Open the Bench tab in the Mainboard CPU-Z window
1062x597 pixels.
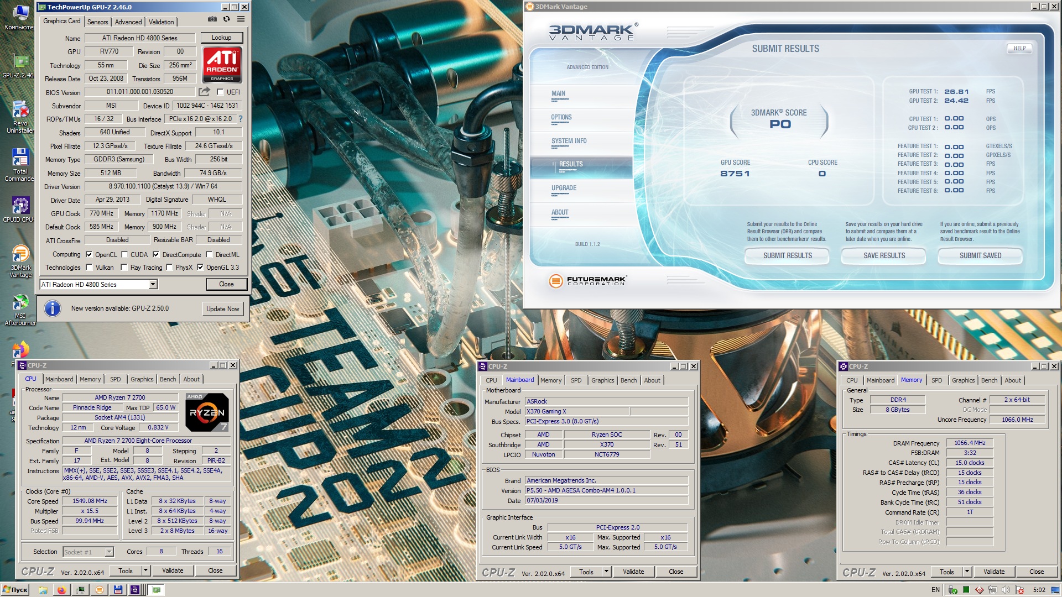(x=628, y=380)
